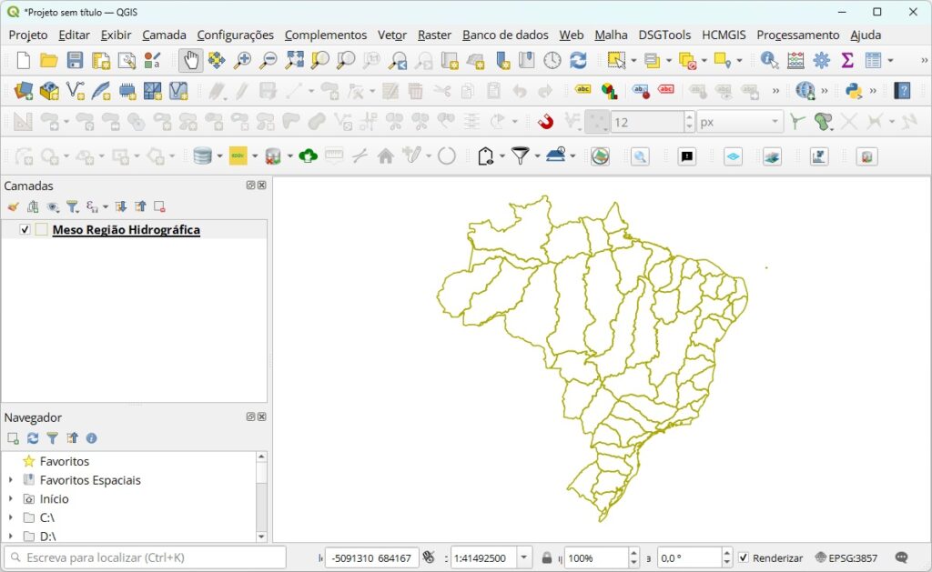Click the Show Statistical Summary icon
The image size is (932, 572).
coord(846,61)
